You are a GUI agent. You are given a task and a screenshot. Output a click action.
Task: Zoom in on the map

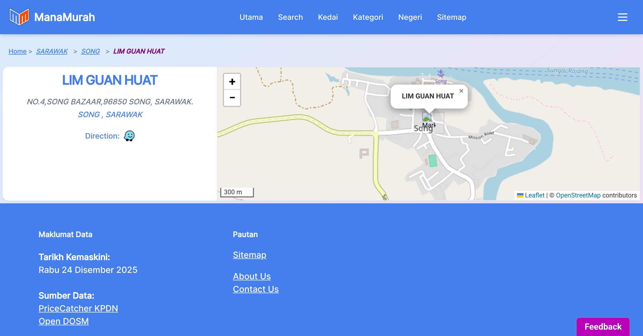[x=232, y=82]
